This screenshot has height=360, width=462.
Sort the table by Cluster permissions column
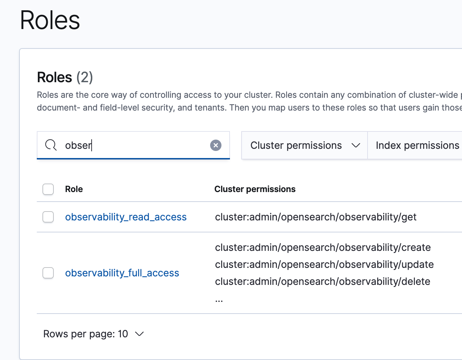tap(255, 189)
